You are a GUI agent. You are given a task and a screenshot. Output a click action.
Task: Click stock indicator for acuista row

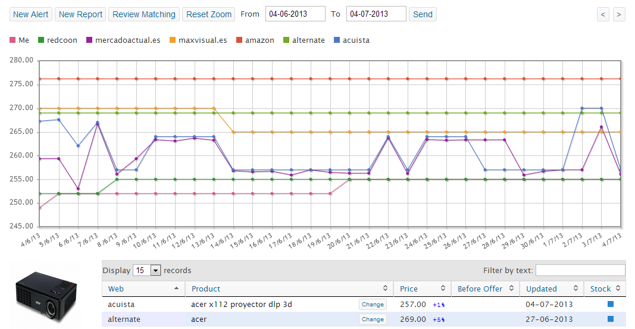coord(611,304)
